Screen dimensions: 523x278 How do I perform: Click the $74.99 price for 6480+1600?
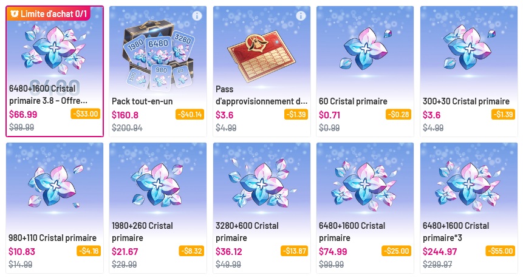(x=333, y=251)
